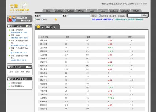Click the buy price 330 cell
This screenshot has height=112, width=156.
coord(66,41)
